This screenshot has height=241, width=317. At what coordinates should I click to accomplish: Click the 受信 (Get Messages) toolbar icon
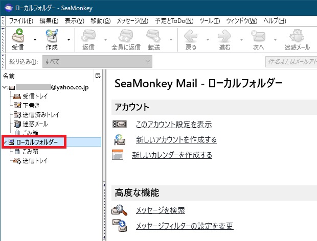click(x=17, y=39)
